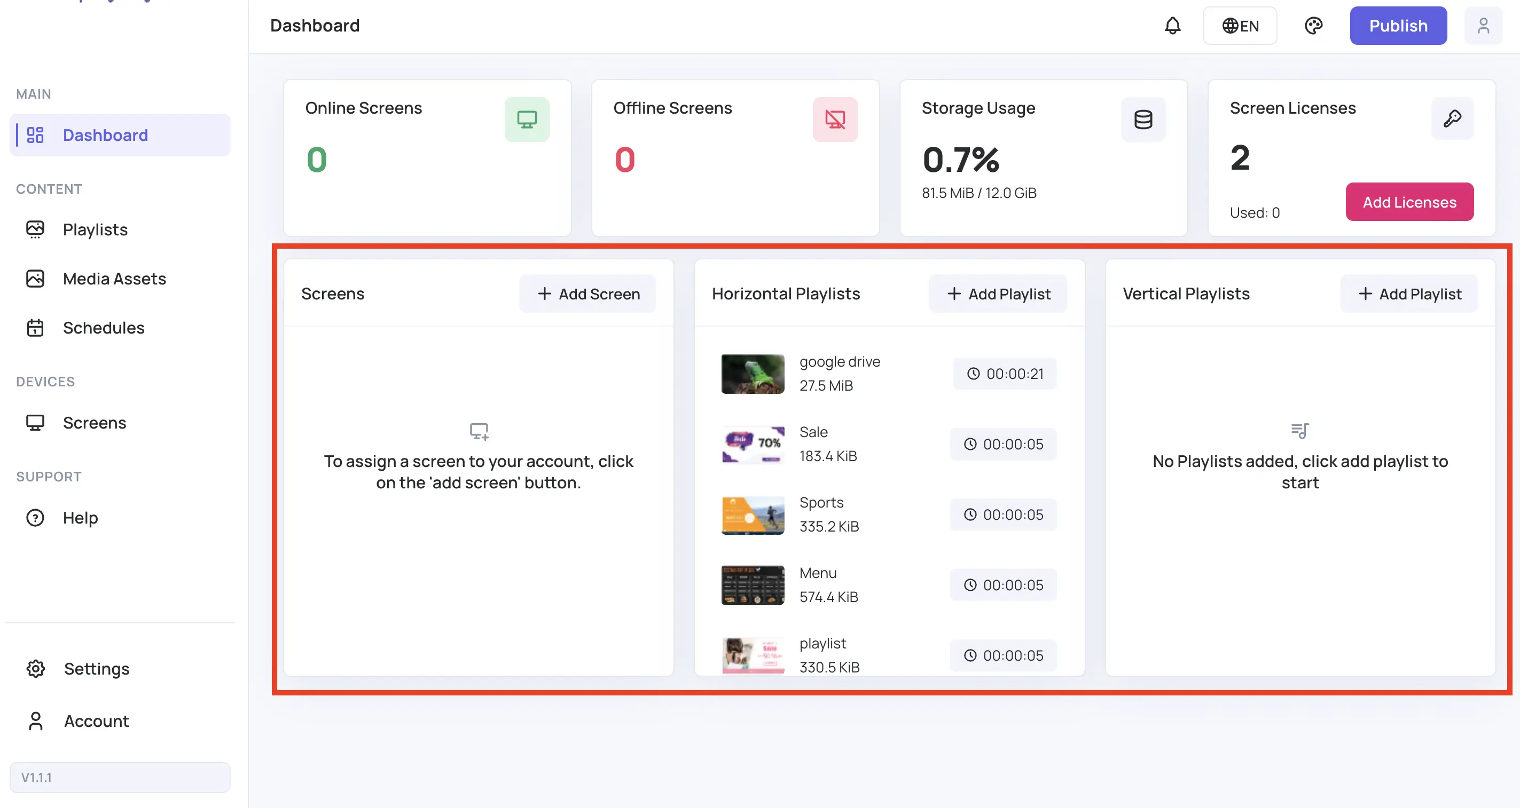The height and width of the screenshot is (808, 1520).
Task: Click the Add Screen button
Action: point(587,293)
